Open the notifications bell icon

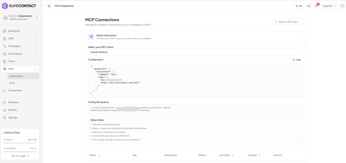coord(316,6)
